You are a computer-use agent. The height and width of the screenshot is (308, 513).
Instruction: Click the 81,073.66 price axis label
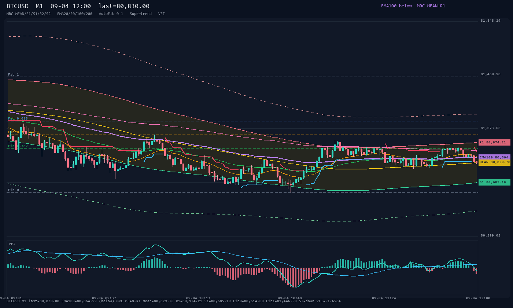tap(490, 128)
